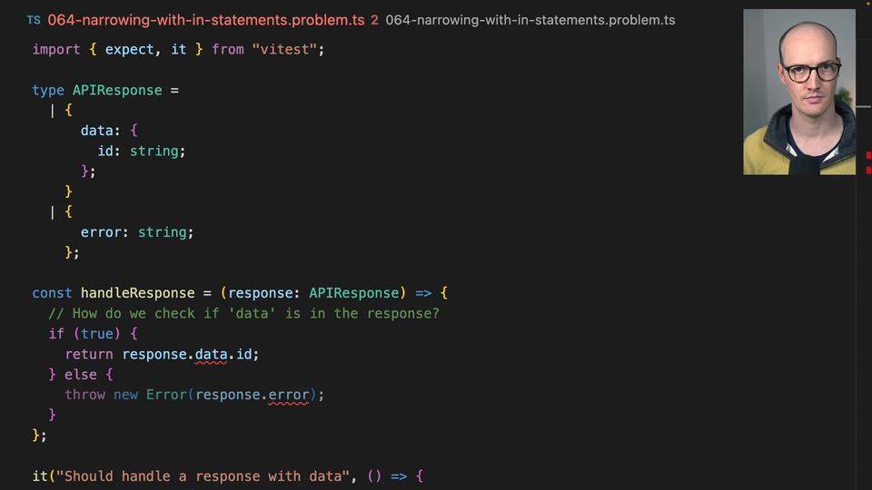The image size is (872, 490).
Task: Click the 'error: string' property in the type
Action: click(x=136, y=232)
